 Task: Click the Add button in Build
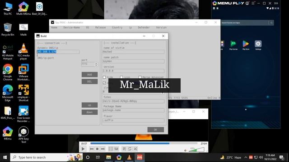(89, 74)
